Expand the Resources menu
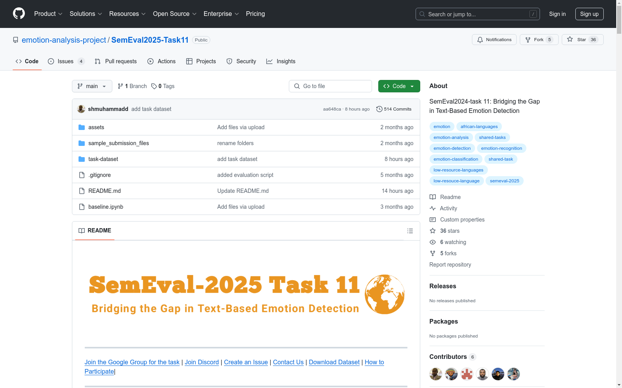The width and height of the screenshot is (622, 388). [128, 14]
